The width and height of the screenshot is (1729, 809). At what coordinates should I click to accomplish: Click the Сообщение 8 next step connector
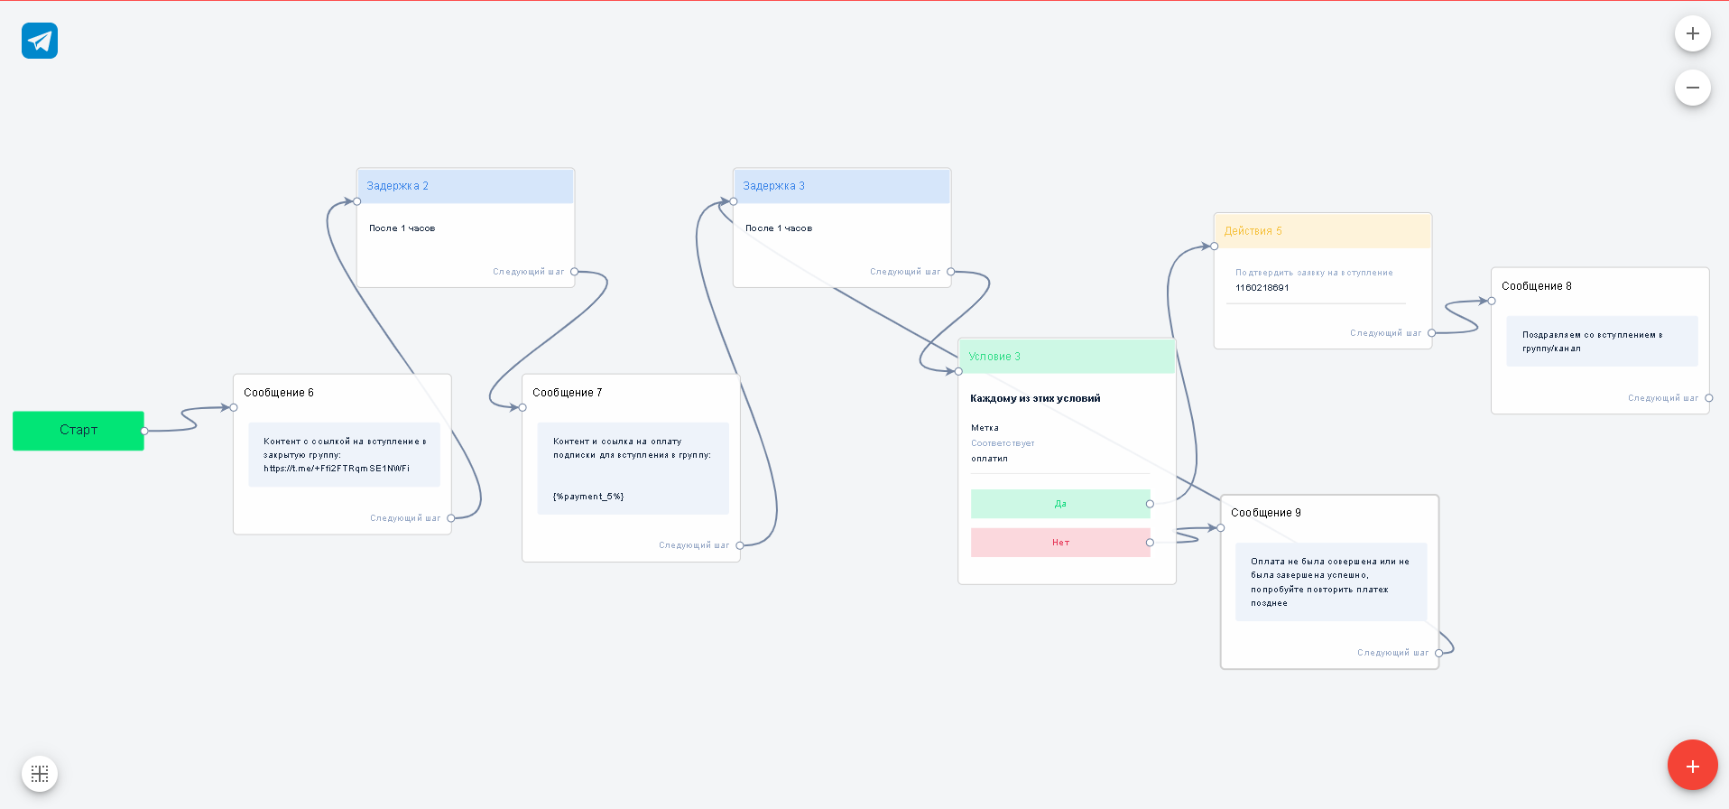pos(1708,398)
